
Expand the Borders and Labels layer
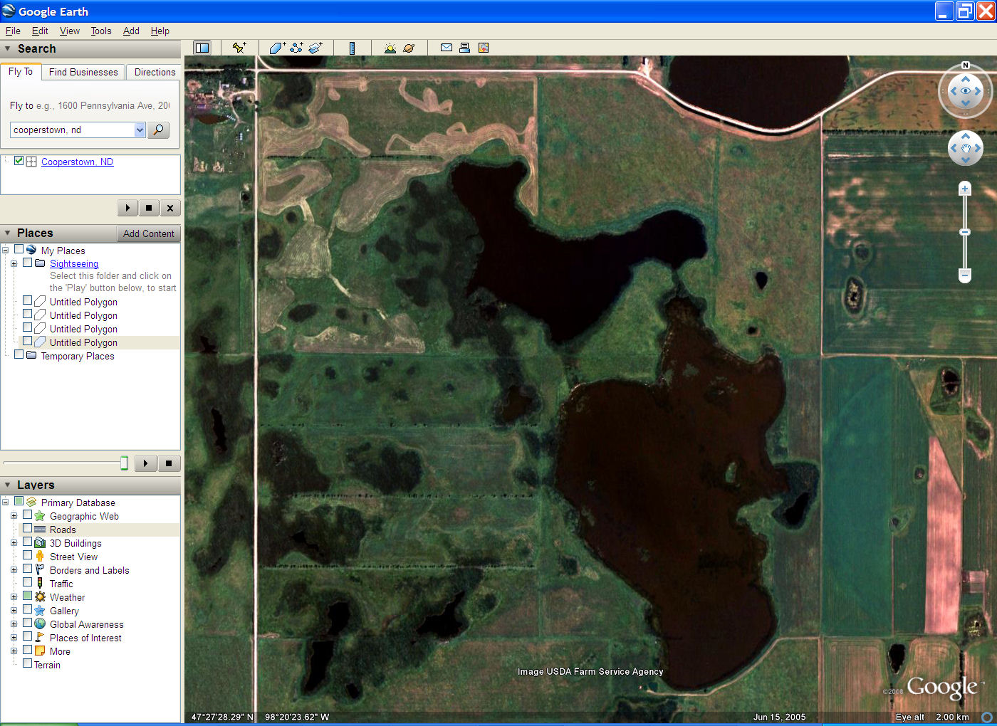[x=14, y=570]
